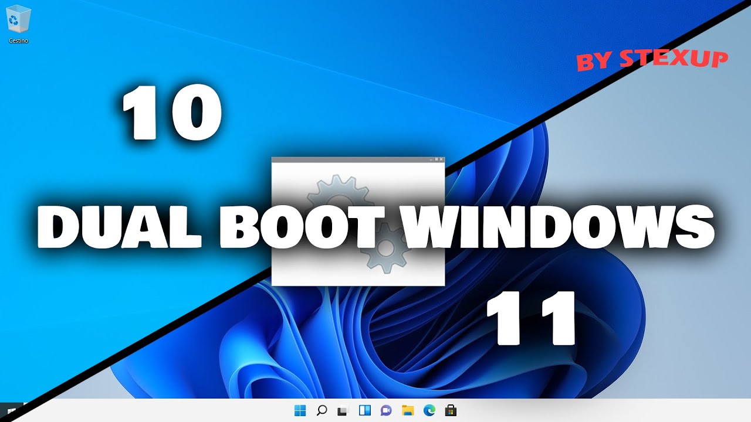Close the gear settings window
This screenshot has height=422, width=751.
441,159
